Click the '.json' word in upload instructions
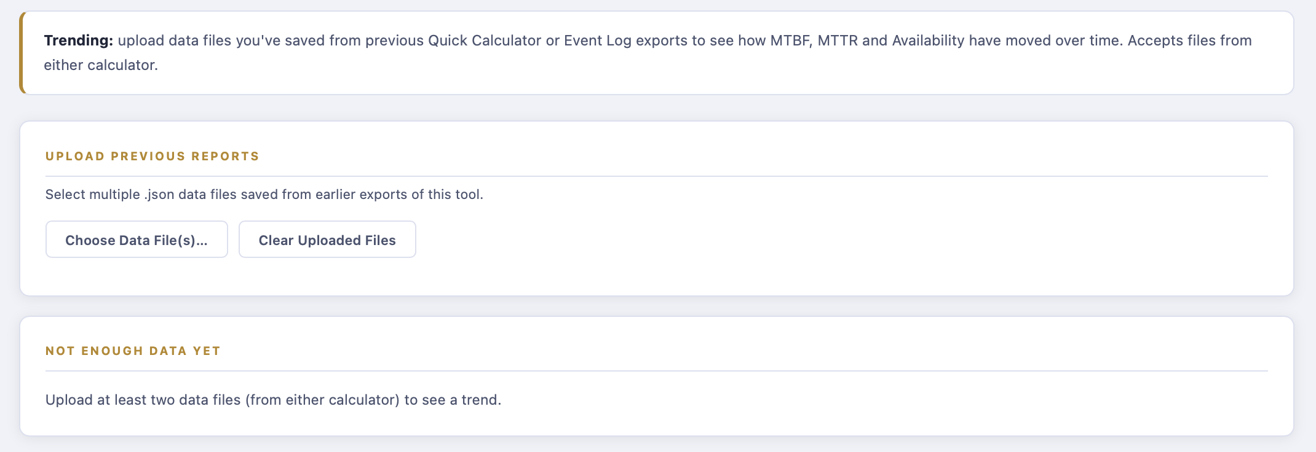Image resolution: width=1316 pixels, height=452 pixels. point(159,194)
